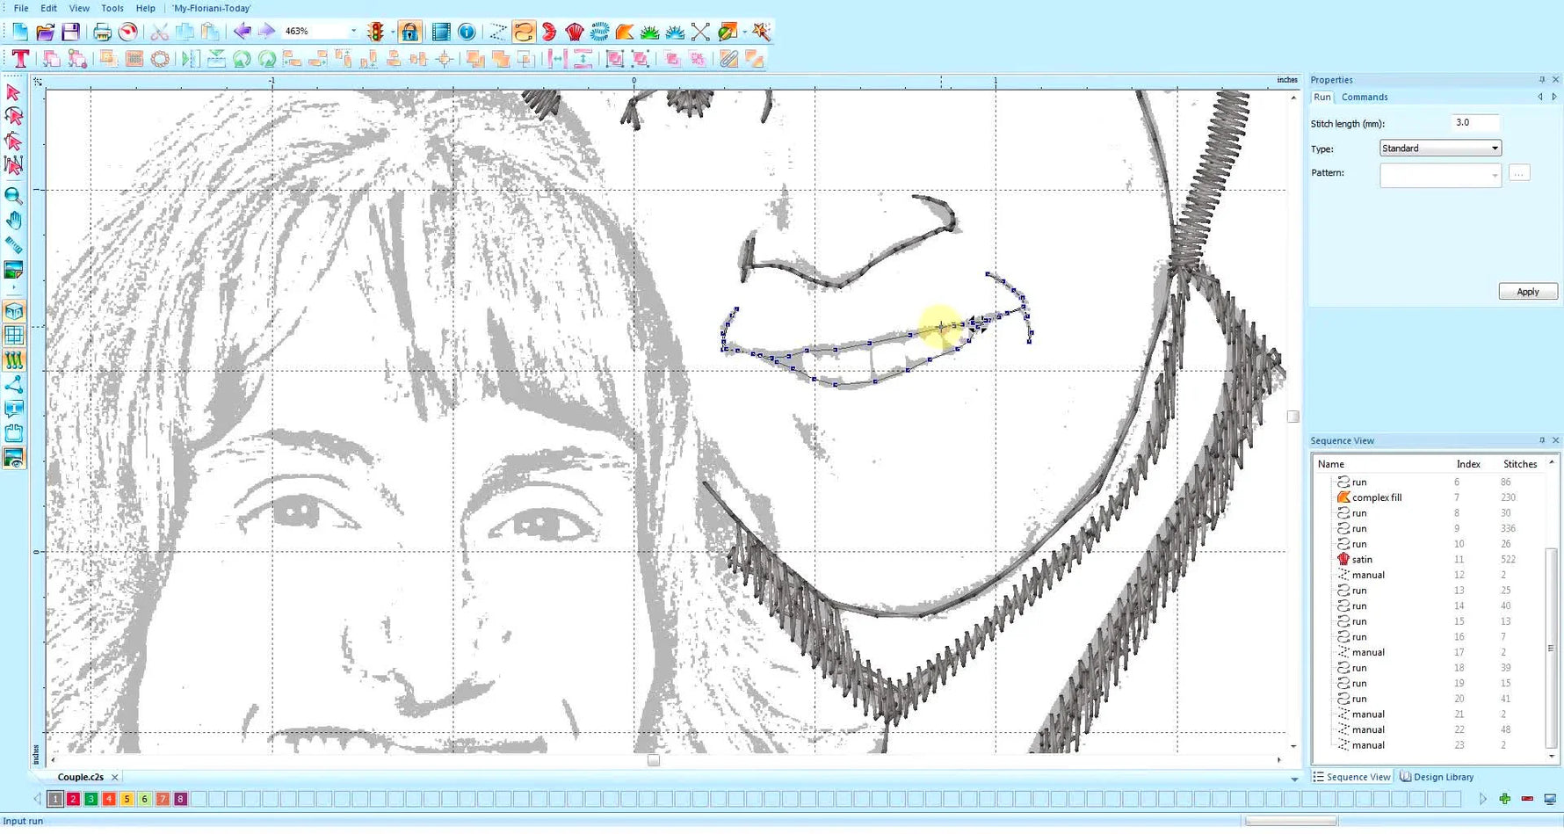Screen dimensions: 1564x834
Task: Select the highlighted Run stitch tool
Action: 523,33
